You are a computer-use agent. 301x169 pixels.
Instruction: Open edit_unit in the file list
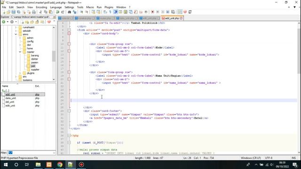click(10, 106)
